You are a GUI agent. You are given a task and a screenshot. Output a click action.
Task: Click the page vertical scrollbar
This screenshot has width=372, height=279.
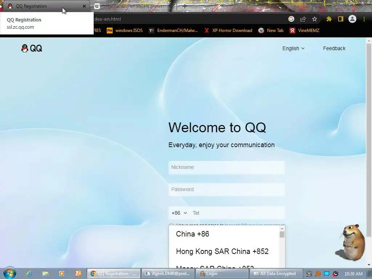[369, 140]
